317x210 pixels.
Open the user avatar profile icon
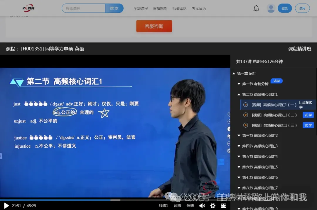click(271, 8)
